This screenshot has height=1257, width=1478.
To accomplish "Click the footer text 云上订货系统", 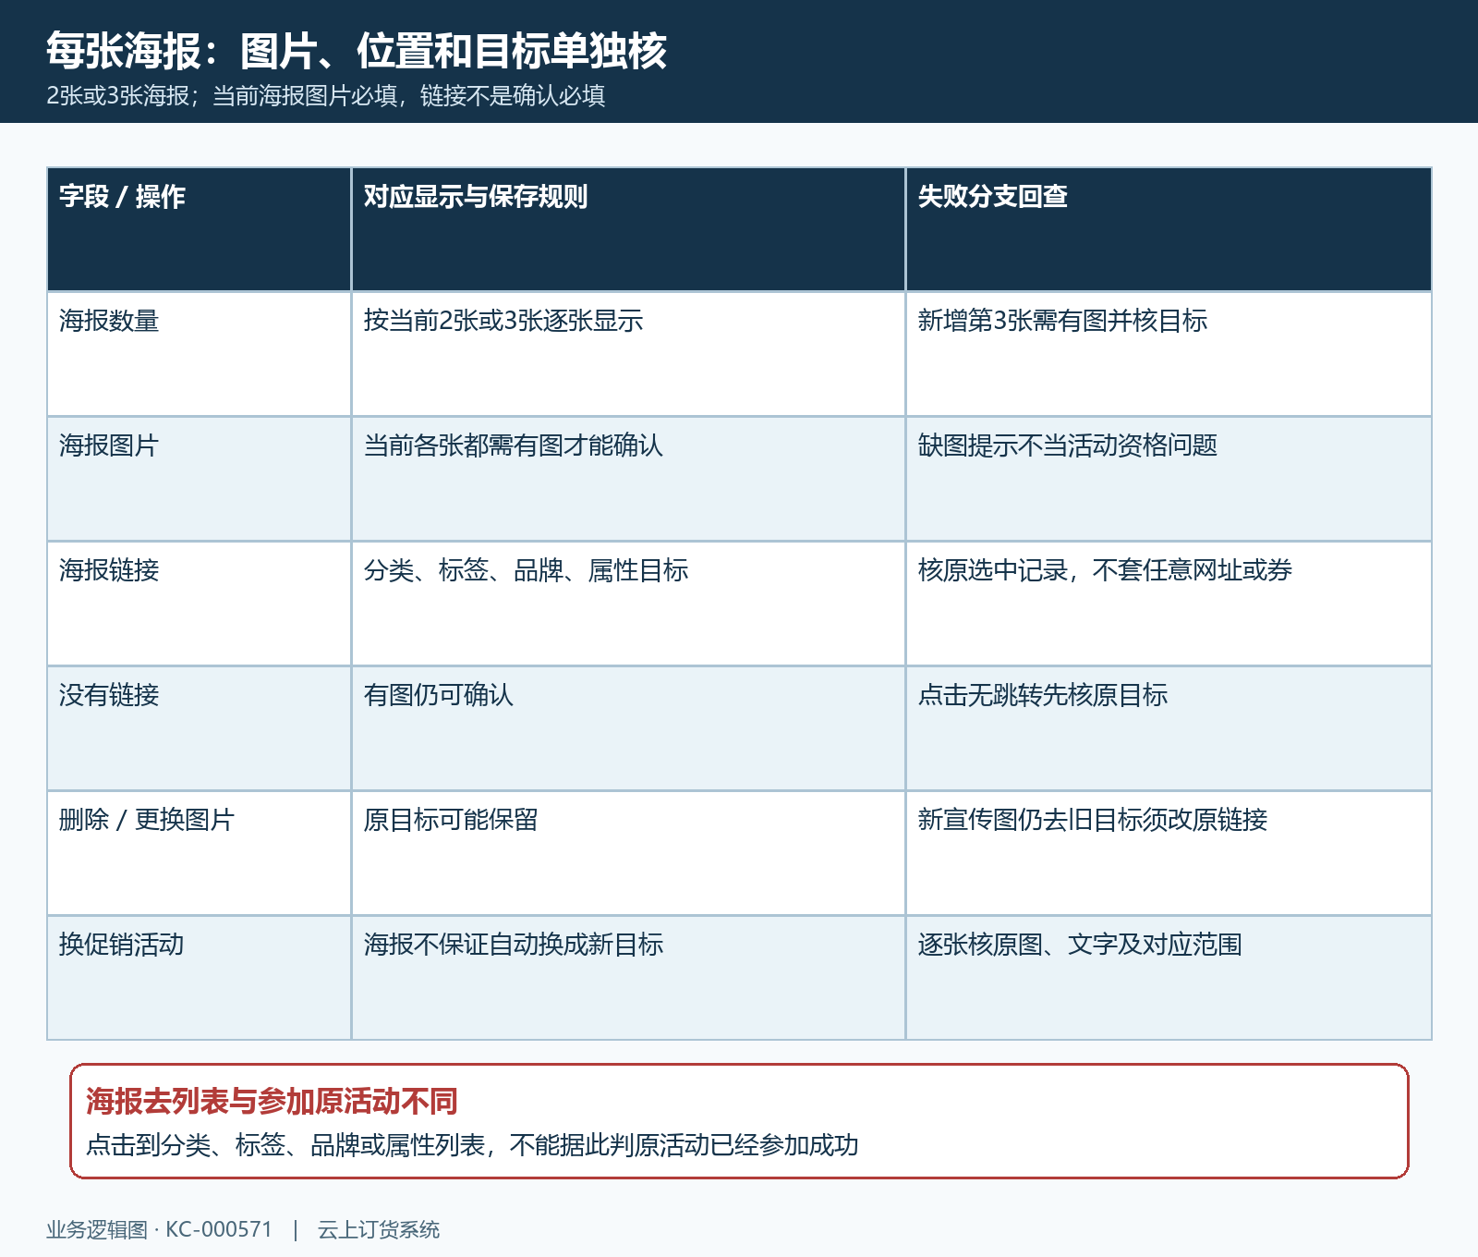I will coord(379,1229).
